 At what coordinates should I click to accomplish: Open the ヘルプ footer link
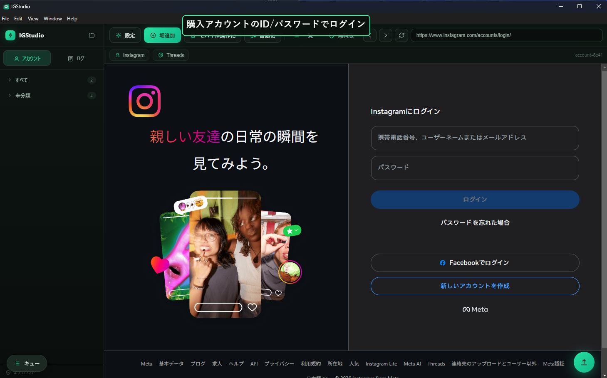tap(236, 364)
